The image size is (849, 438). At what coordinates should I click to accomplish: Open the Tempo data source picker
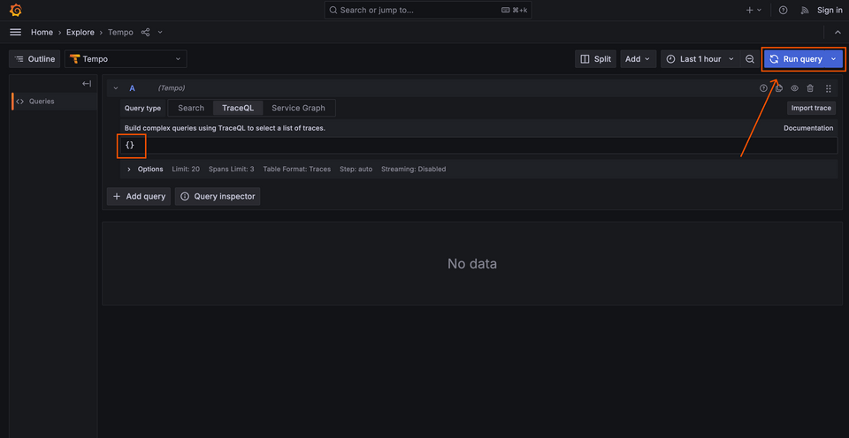pos(126,59)
